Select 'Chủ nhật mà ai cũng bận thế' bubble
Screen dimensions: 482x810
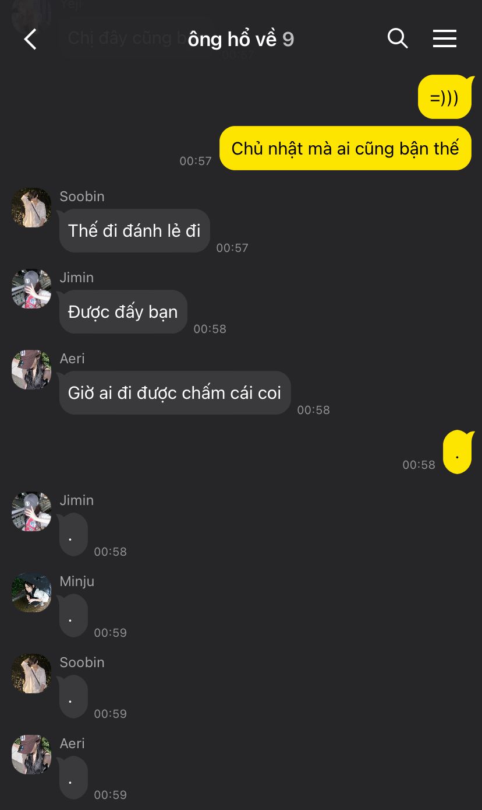[x=345, y=148]
